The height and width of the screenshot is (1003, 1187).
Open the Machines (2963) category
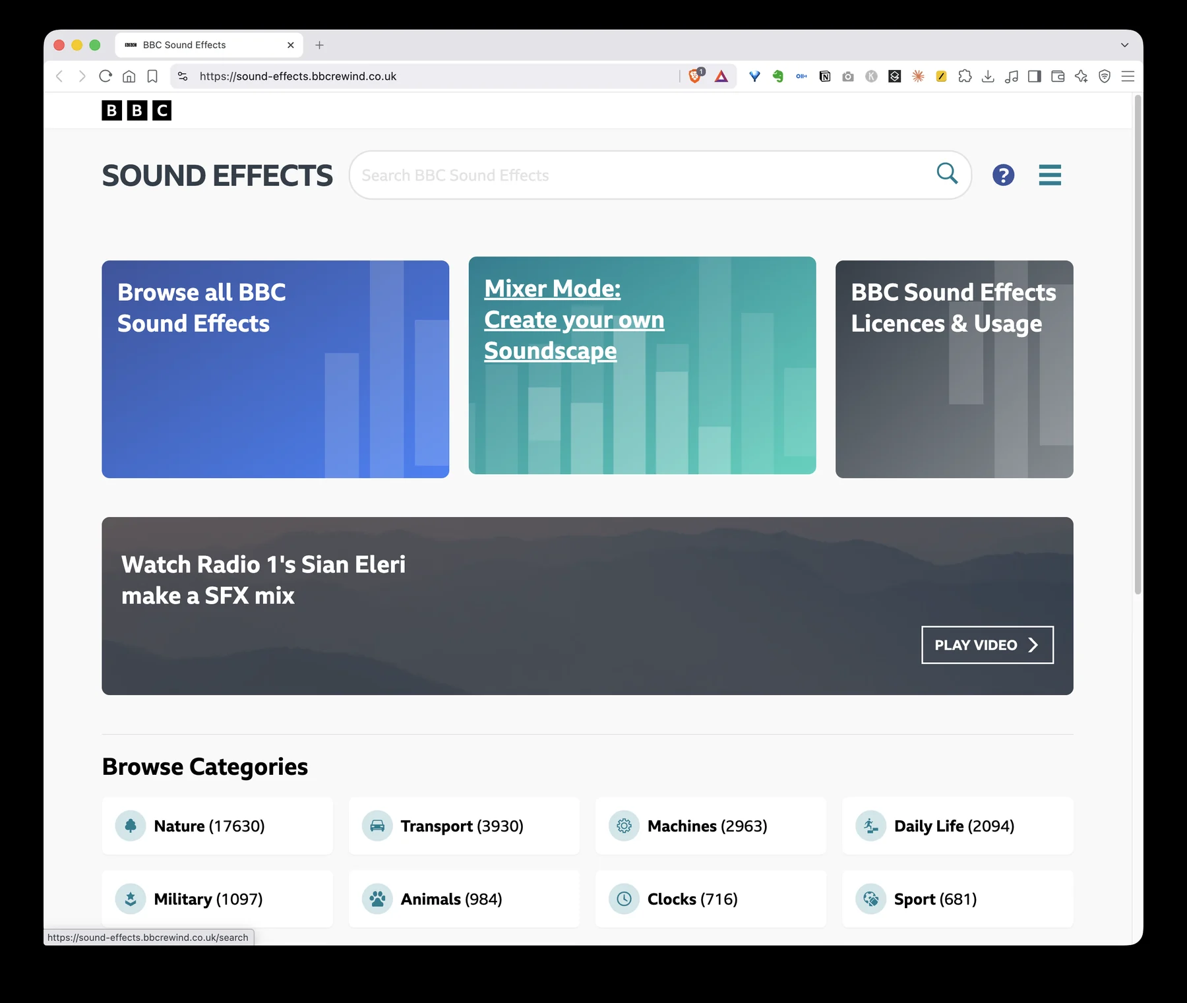click(711, 826)
